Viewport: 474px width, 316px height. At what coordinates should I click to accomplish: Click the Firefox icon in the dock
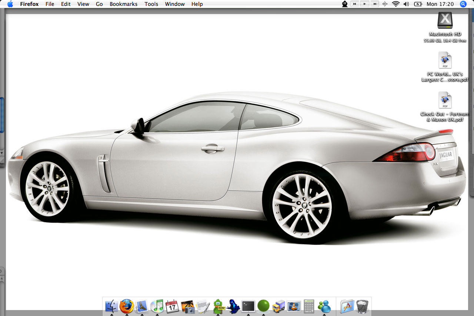point(127,306)
